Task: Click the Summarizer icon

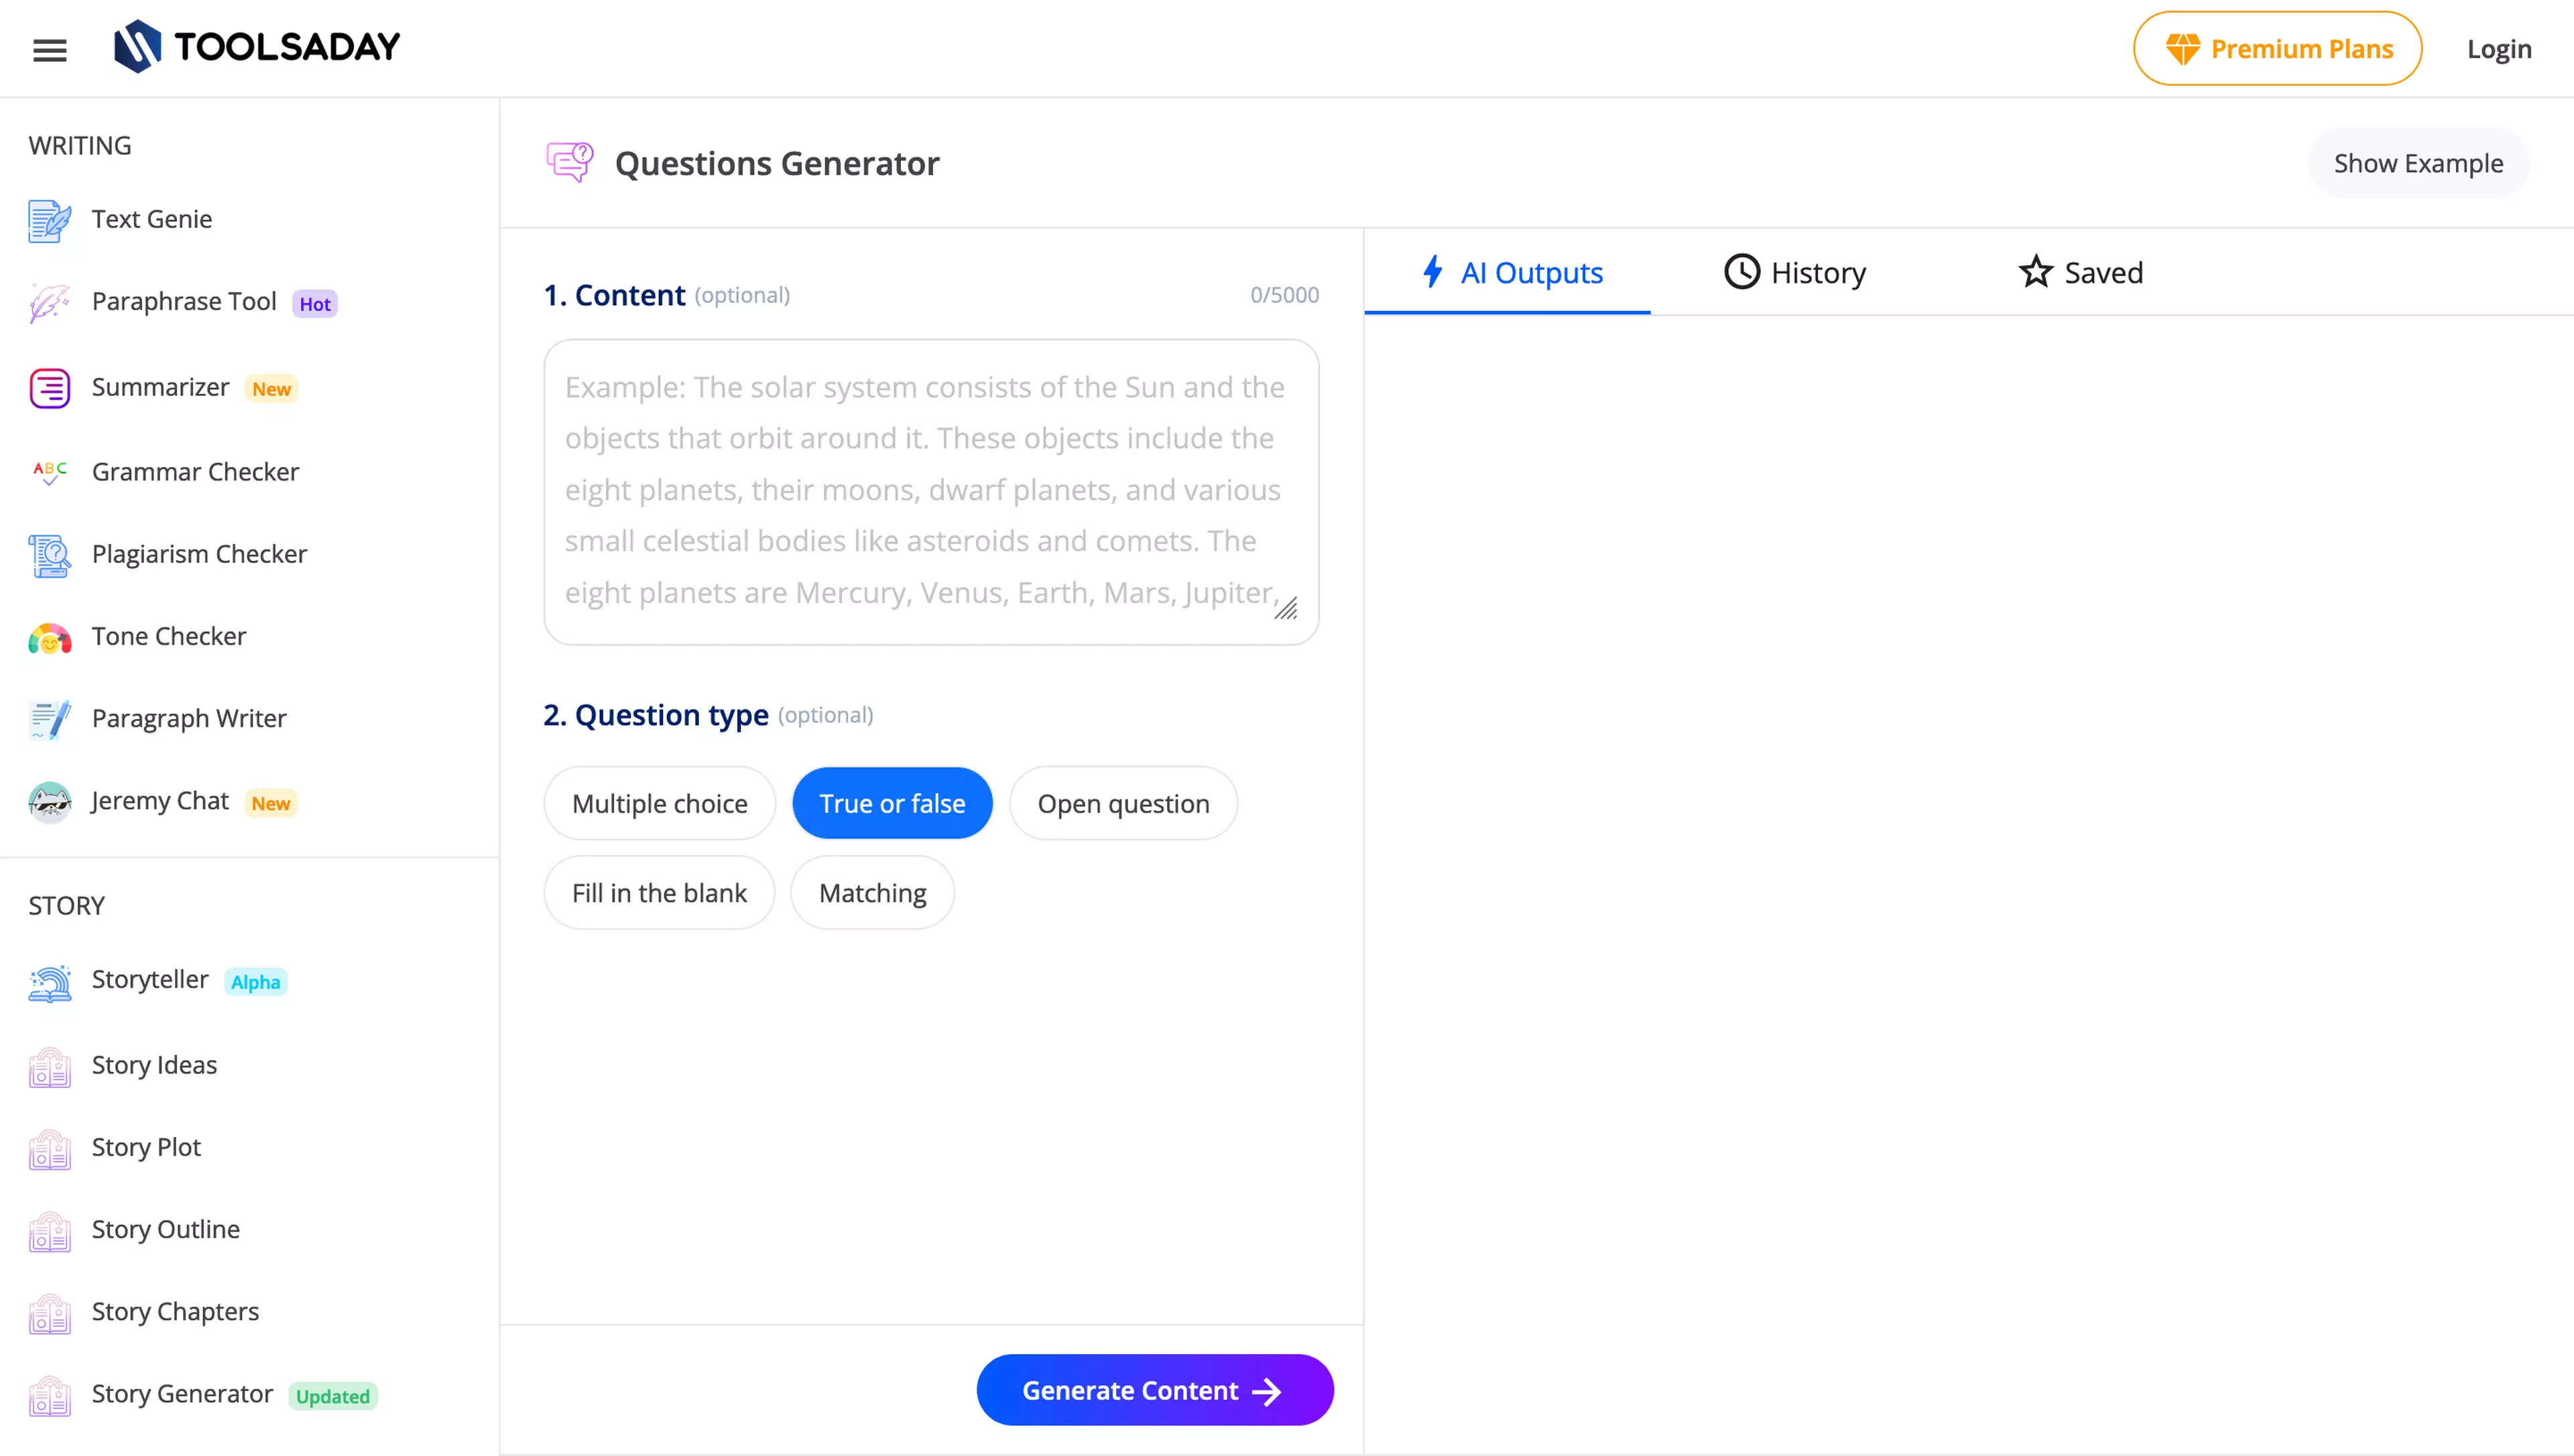Action: 49,388
